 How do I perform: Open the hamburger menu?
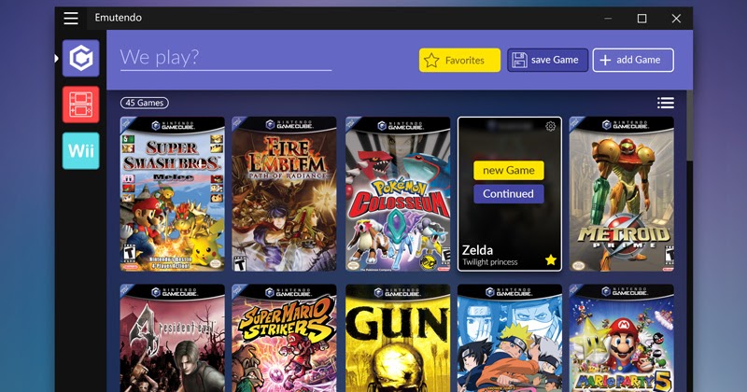71,18
